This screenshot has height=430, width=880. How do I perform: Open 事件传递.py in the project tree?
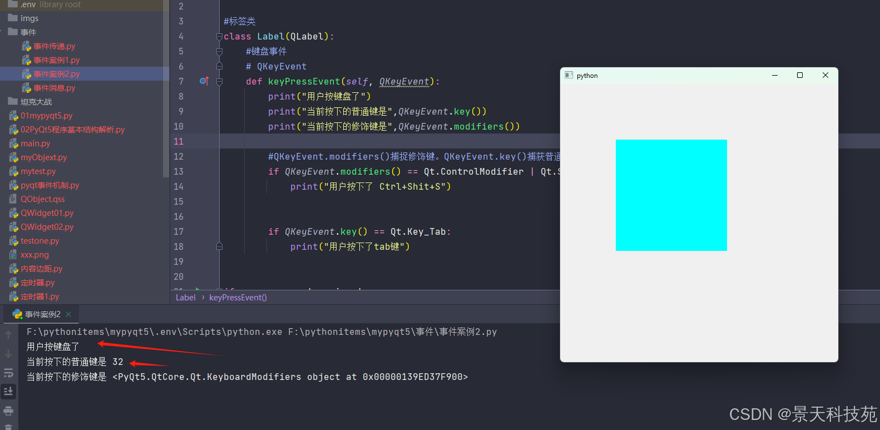tap(54, 46)
